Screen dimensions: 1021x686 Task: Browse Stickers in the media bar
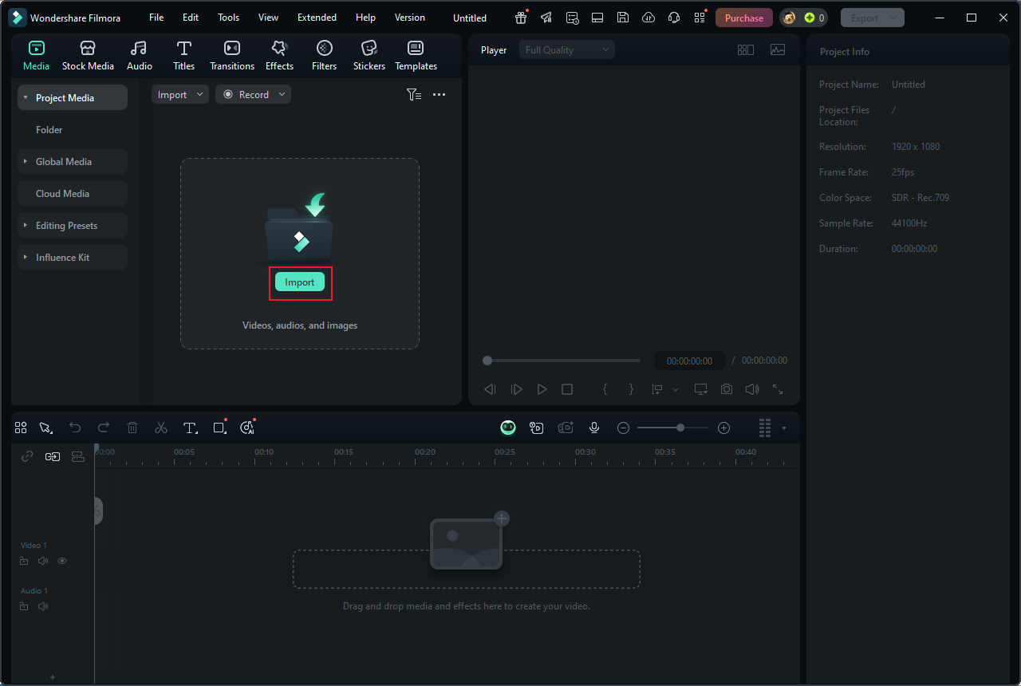pyautogui.click(x=369, y=54)
